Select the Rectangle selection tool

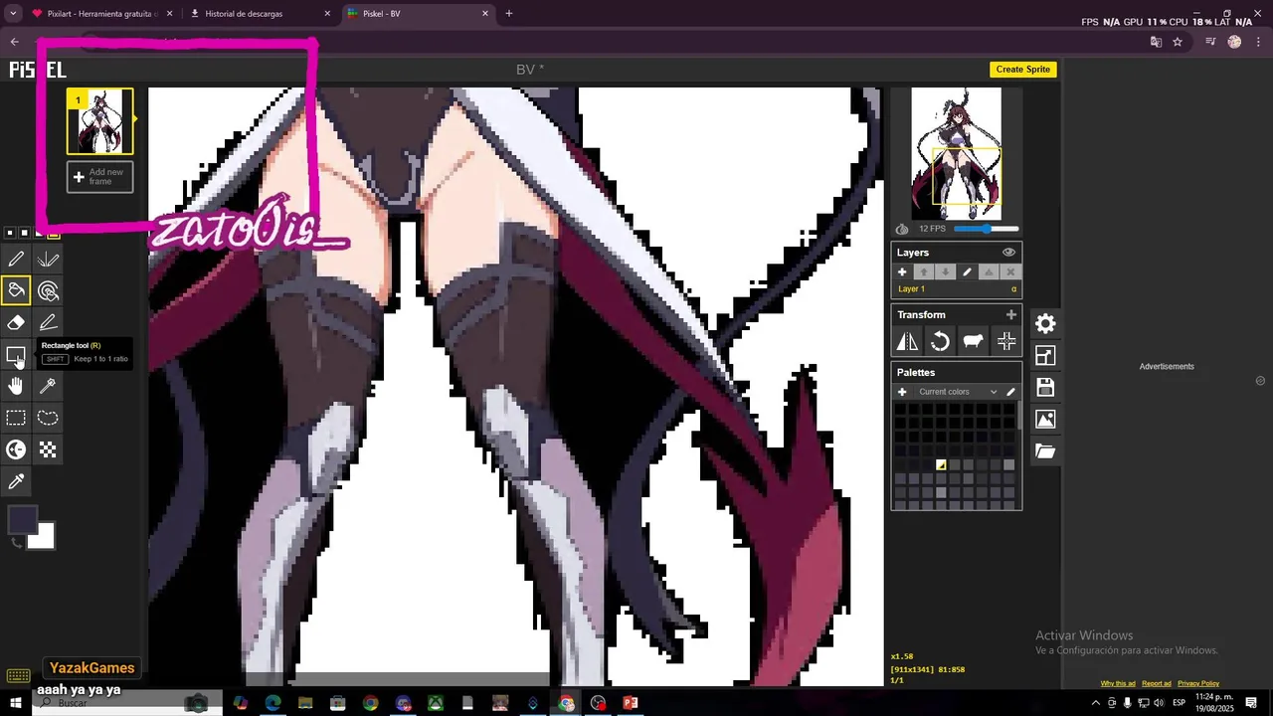coord(16,419)
